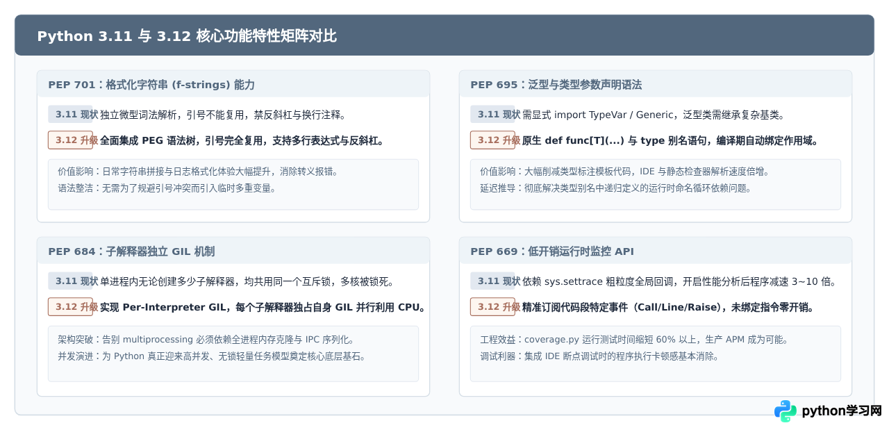Click text '精准订阅代码段特定事件' line
The width and height of the screenshot is (889, 430).
(x=668, y=307)
